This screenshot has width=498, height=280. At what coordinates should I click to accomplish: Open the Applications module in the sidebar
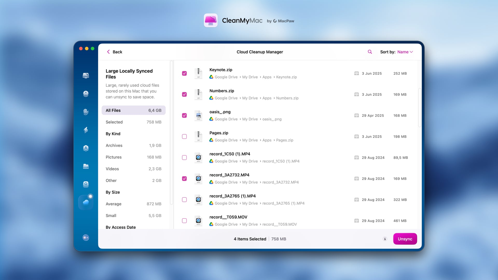pos(86,148)
